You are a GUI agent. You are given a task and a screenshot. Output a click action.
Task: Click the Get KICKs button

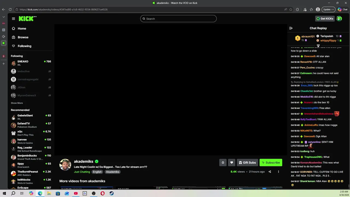point(325,19)
